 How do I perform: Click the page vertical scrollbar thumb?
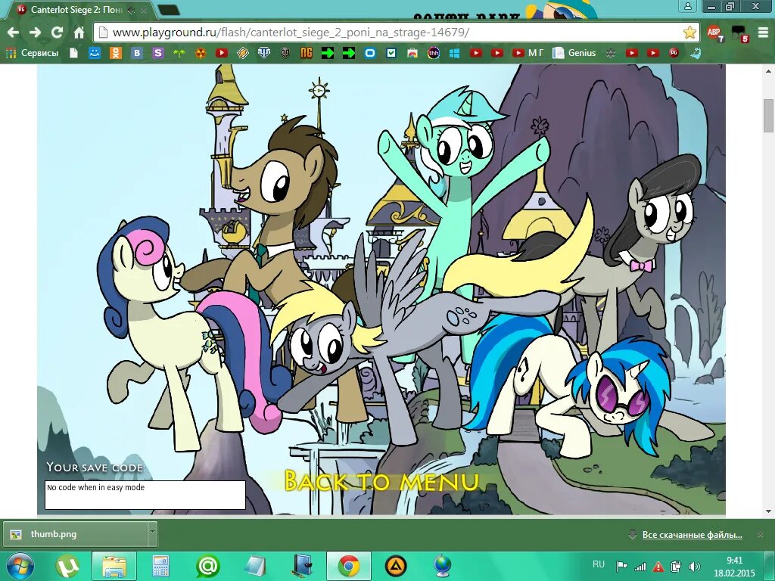[768, 116]
